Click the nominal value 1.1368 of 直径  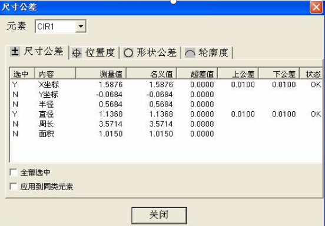[161, 114]
